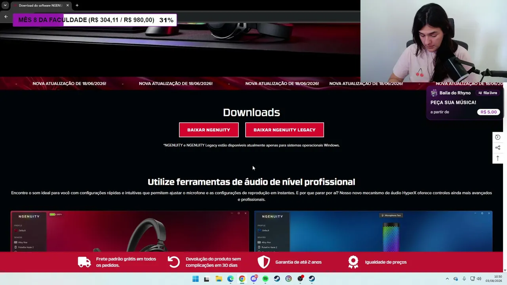Click the 'Garantia de até 2 anos' text
Viewport: 507px width, 285px height.
tap(298, 262)
